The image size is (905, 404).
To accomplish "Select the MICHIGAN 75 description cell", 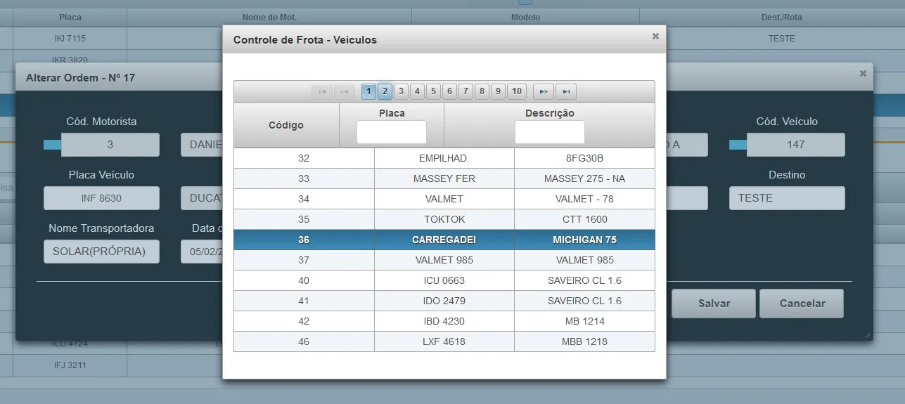I will point(584,240).
